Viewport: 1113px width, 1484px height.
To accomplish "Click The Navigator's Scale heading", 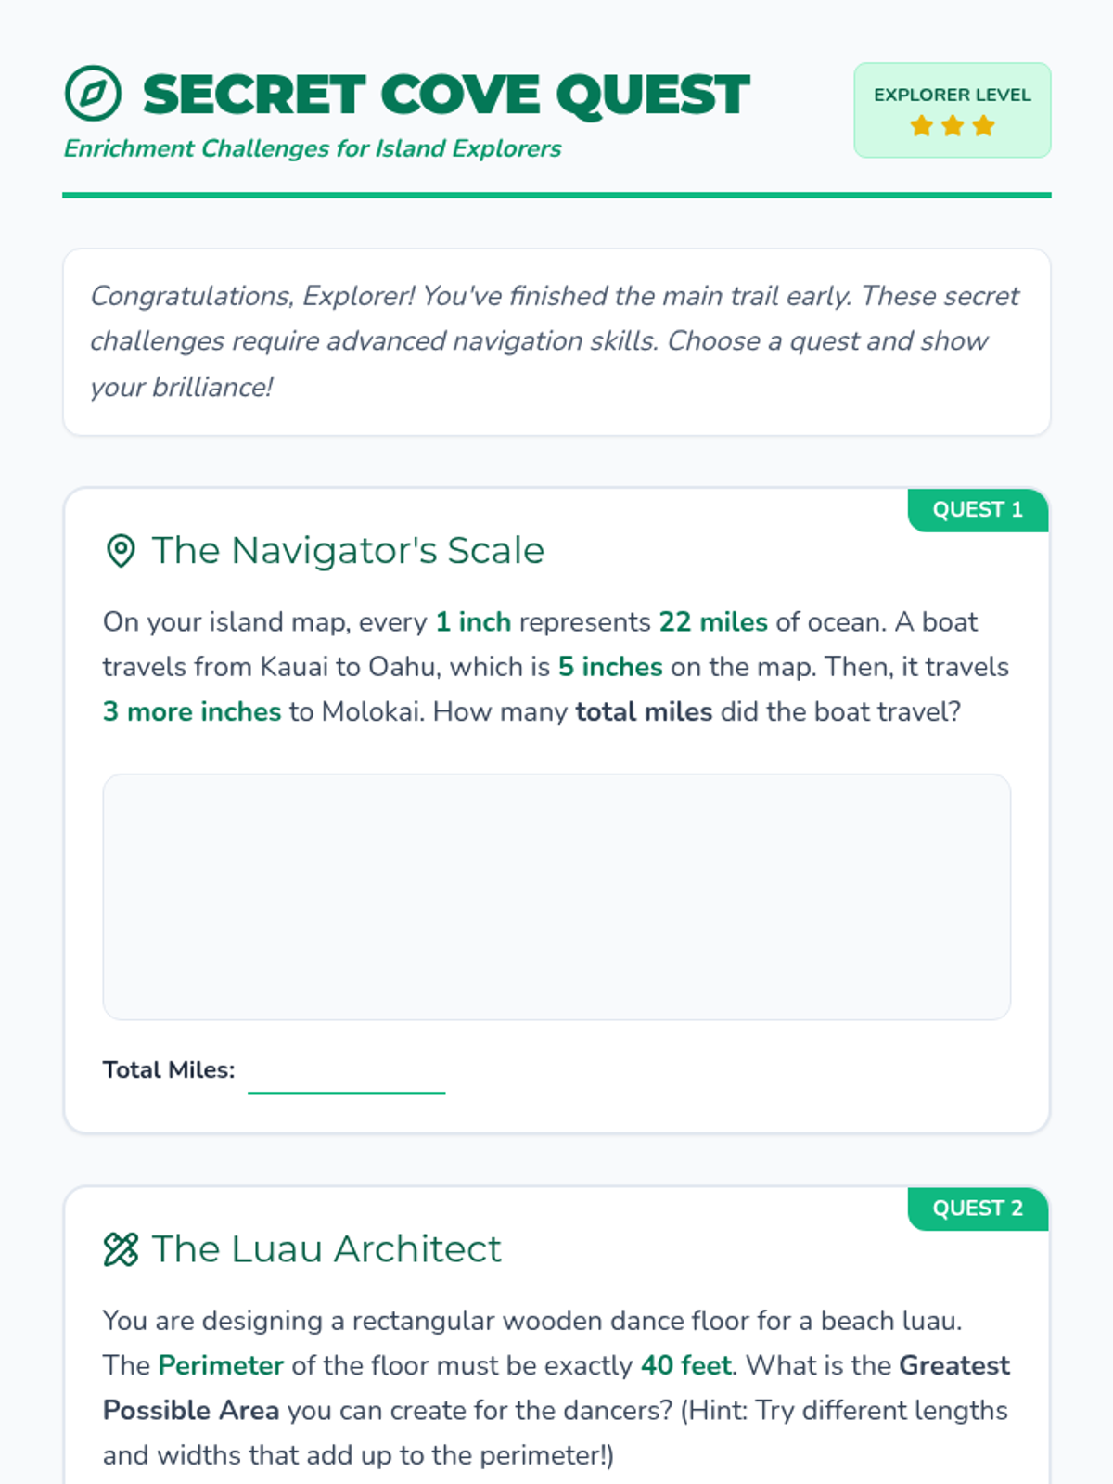I will [x=348, y=551].
